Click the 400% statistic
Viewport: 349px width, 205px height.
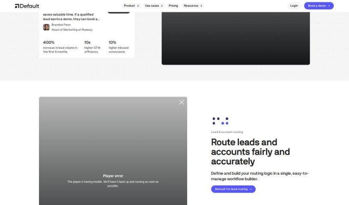pos(49,42)
